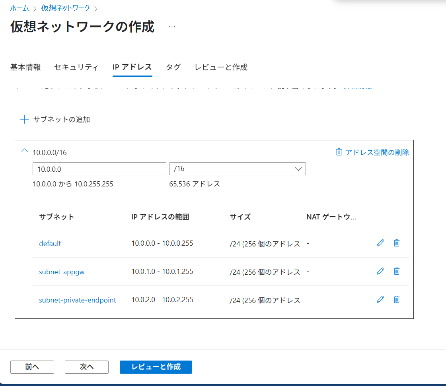The width and height of the screenshot is (446, 386).
Task: Delete subnet-appgw with its trash icon
Action: click(397, 271)
